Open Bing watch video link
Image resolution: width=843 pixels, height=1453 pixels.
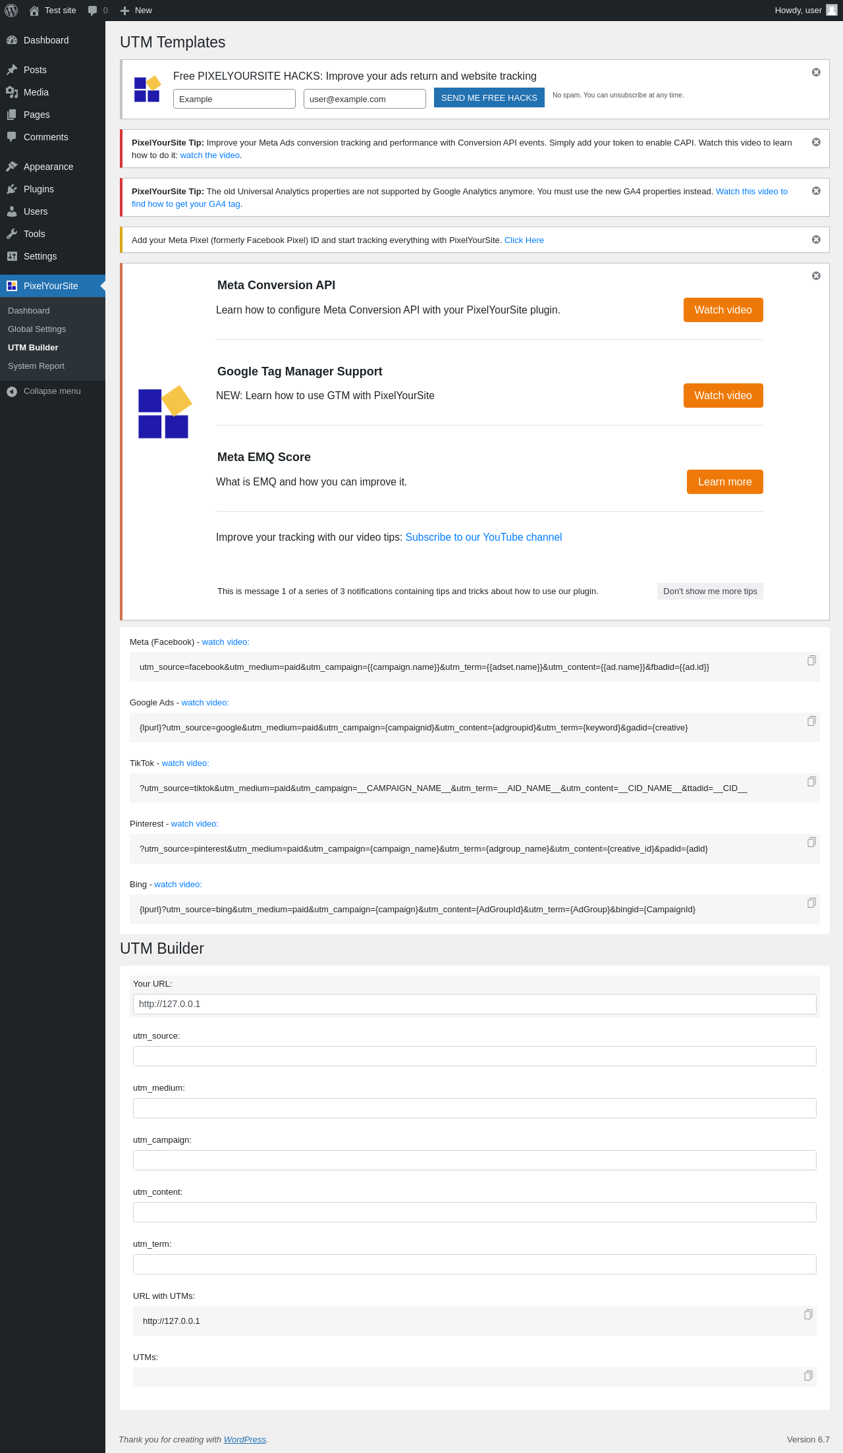[x=178, y=885]
